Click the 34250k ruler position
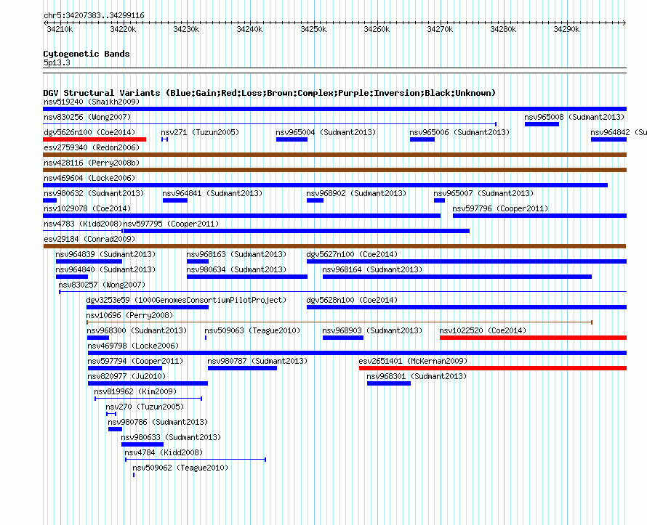The width and height of the screenshot is (647, 525). 313,29
